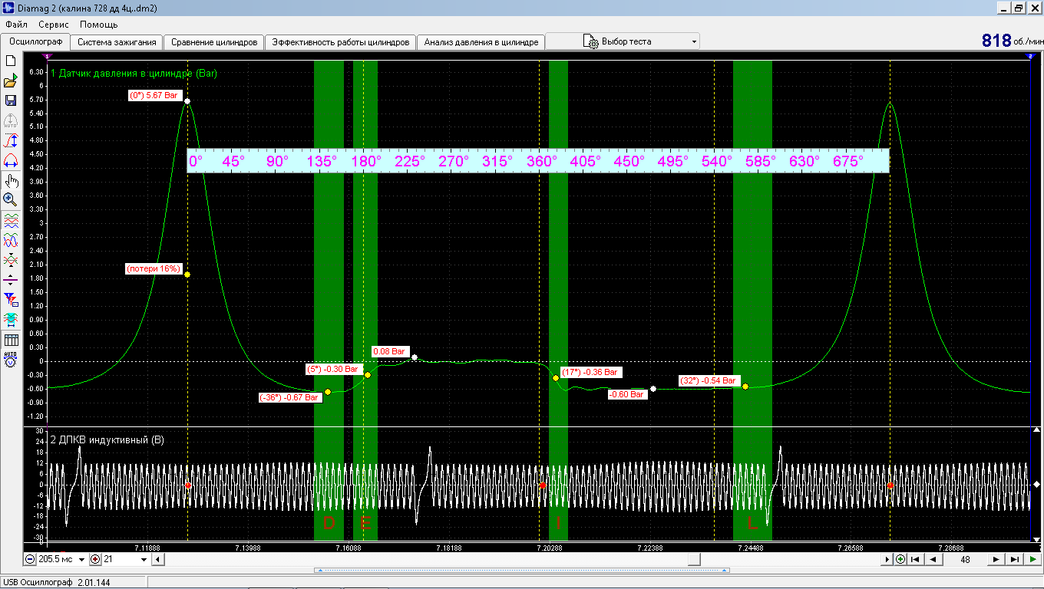Click the yellow marker at -0.54 Bar
Viewport: 1044px width, 589px height.
click(745, 387)
